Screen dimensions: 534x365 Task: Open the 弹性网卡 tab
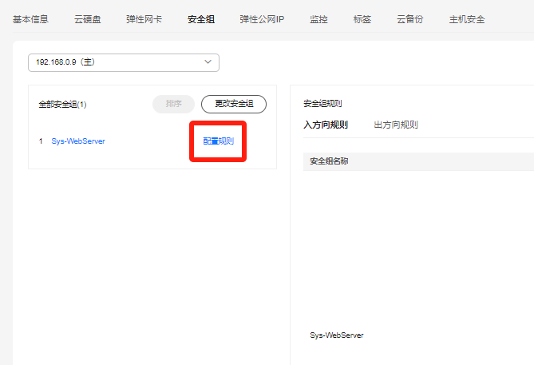pos(144,19)
